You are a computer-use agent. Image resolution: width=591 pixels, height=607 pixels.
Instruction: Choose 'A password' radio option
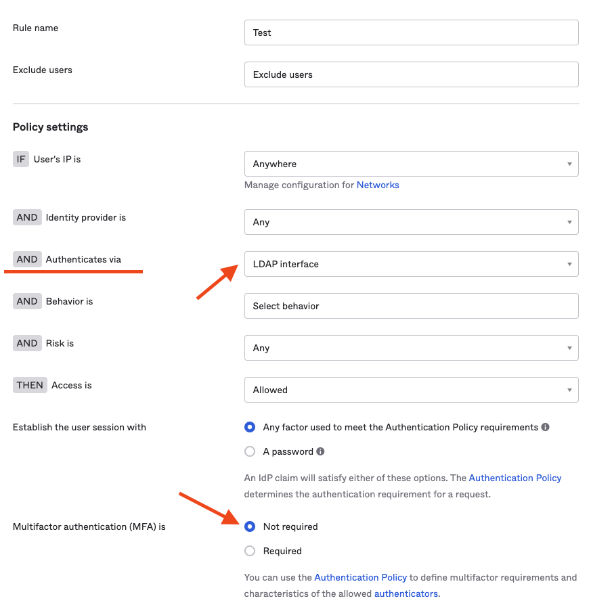pos(250,451)
